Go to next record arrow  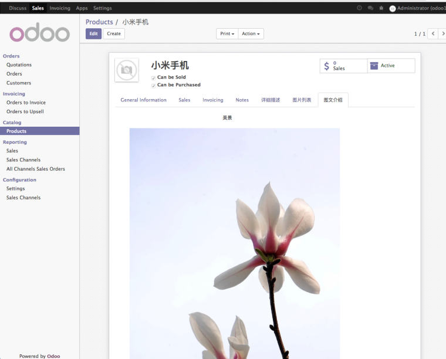click(x=442, y=33)
